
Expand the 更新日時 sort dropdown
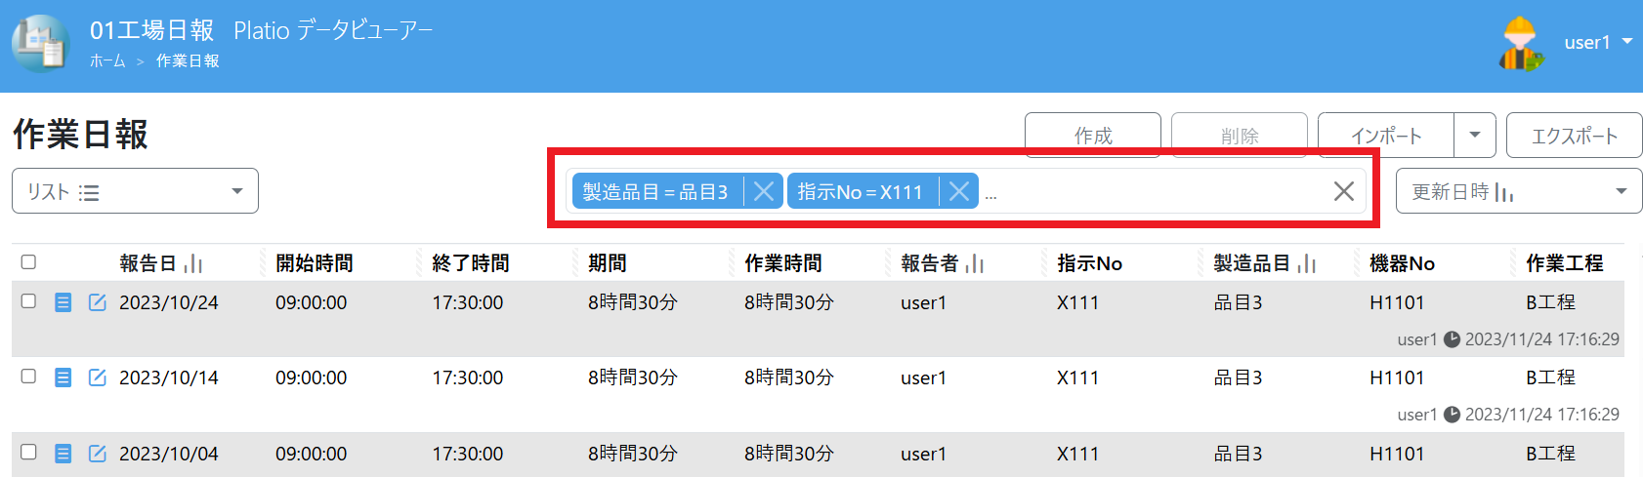click(x=1518, y=191)
